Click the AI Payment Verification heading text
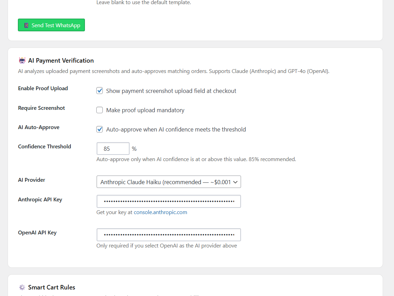 click(x=61, y=61)
